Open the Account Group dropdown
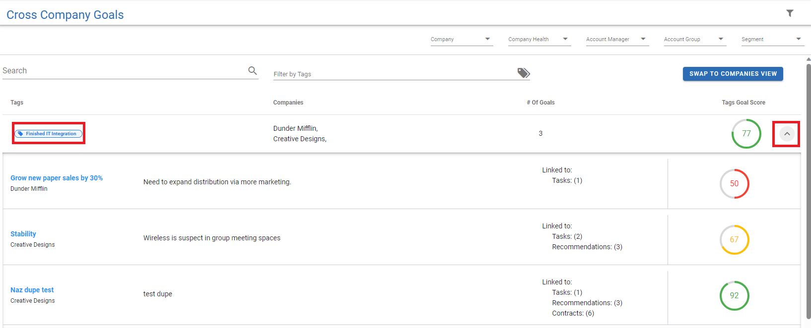Viewport: 811px width, 328px height. [695, 39]
